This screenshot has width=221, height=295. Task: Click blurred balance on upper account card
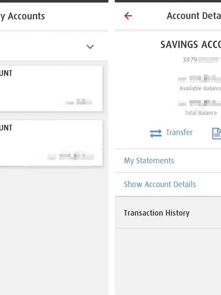tap(79, 102)
